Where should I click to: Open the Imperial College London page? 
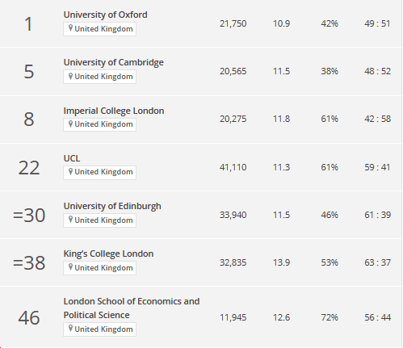tap(114, 111)
